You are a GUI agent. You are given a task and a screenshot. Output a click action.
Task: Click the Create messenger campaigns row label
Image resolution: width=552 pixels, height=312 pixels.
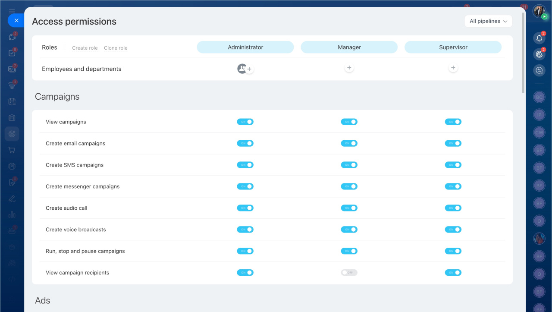pos(83,186)
